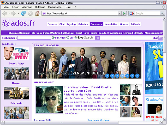Select the 'Sur Ados' radio button
The height and width of the screenshot is (125, 167).
tap(53, 37)
